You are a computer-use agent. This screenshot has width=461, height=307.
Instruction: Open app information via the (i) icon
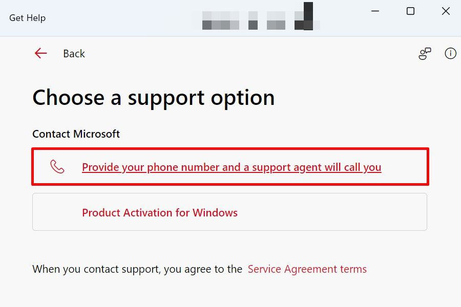[450, 53]
